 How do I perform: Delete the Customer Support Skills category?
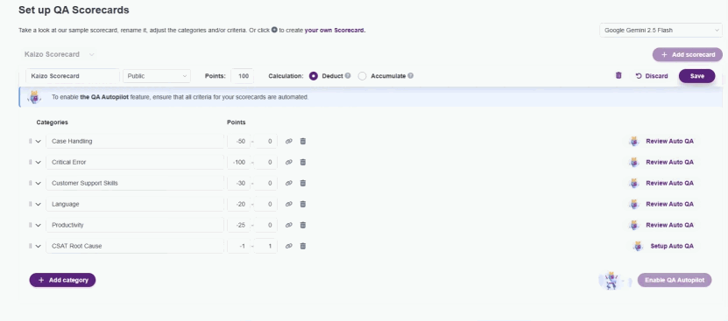(x=303, y=183)
